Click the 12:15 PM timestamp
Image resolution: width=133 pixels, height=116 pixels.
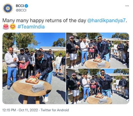[x=9, y=110]
